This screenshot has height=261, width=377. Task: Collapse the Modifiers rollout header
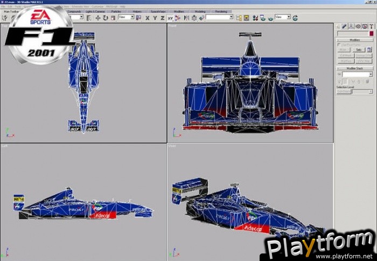354,40
